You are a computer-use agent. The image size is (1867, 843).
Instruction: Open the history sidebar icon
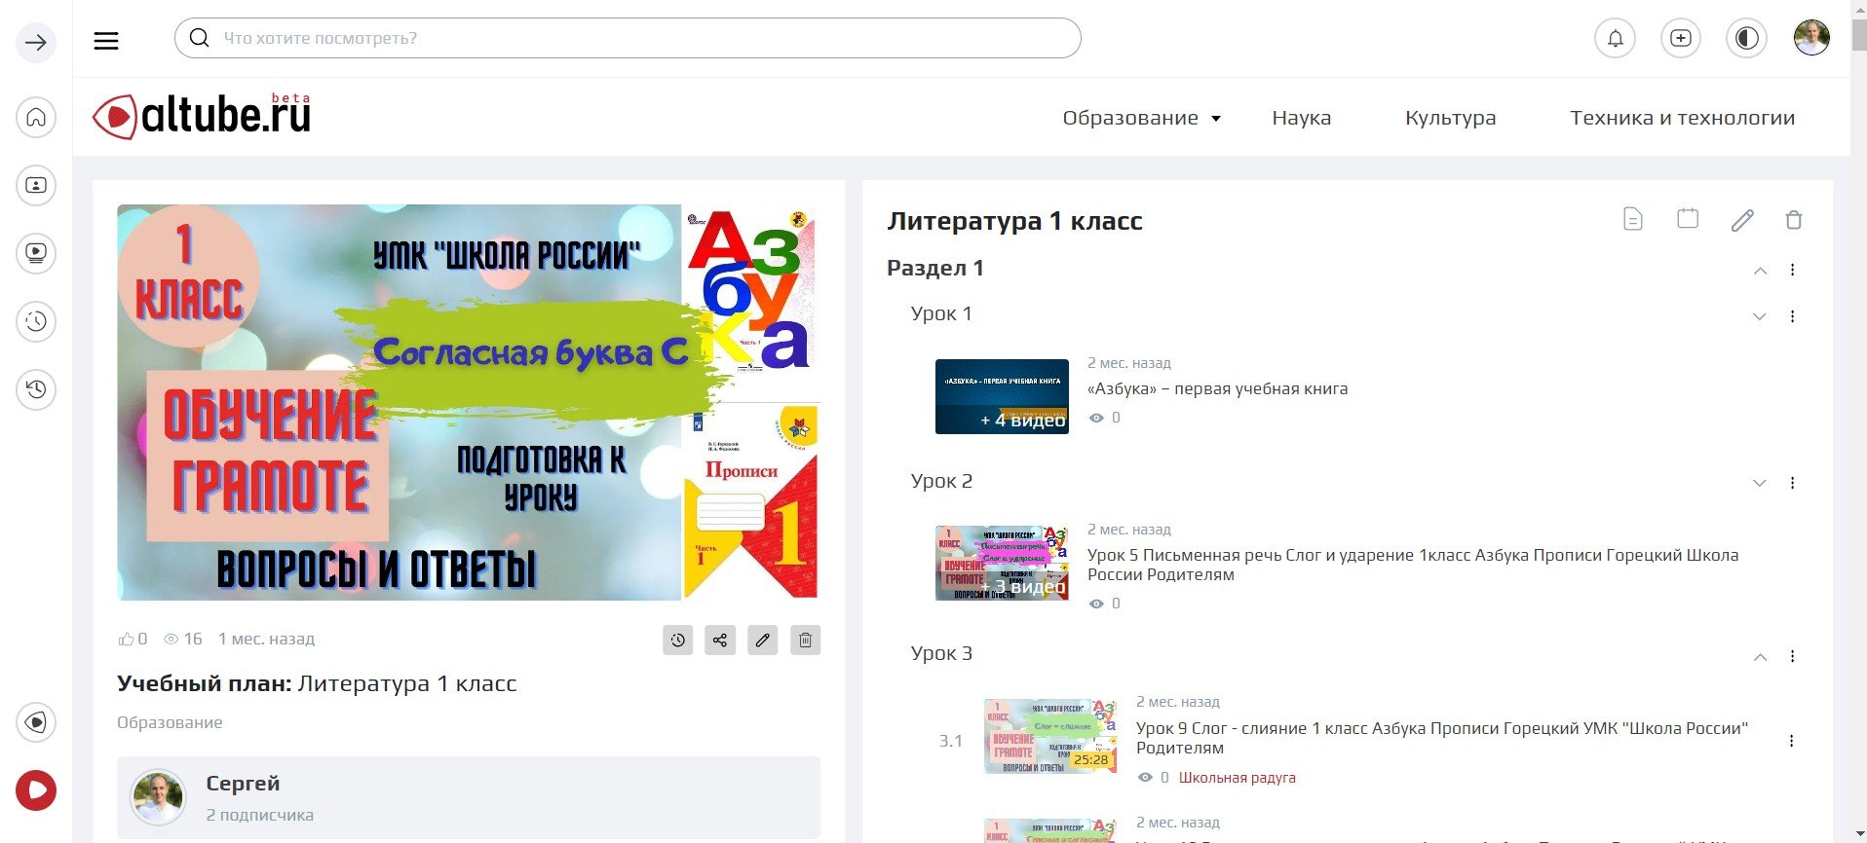coord(36,389)
